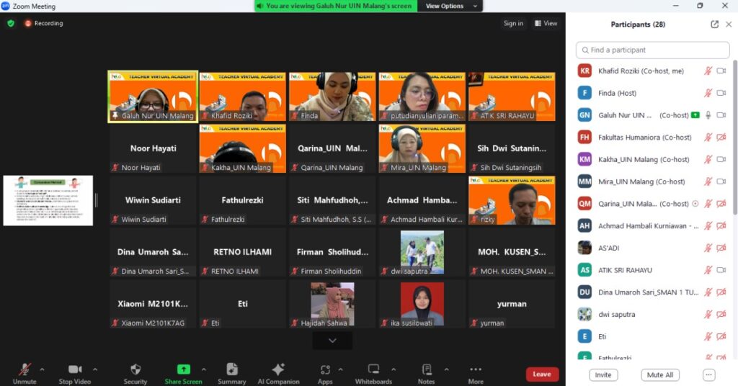This screenshot has height=386, width=738.
Task: Start Share Screen from the toolbar
Action: pos(183,371)
